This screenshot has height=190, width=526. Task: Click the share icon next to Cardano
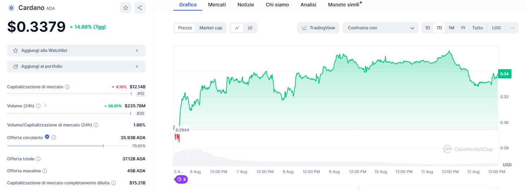click(140, 8)
